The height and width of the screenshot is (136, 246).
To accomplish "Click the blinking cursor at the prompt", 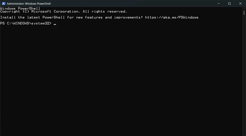I will (x=55, y=24).
